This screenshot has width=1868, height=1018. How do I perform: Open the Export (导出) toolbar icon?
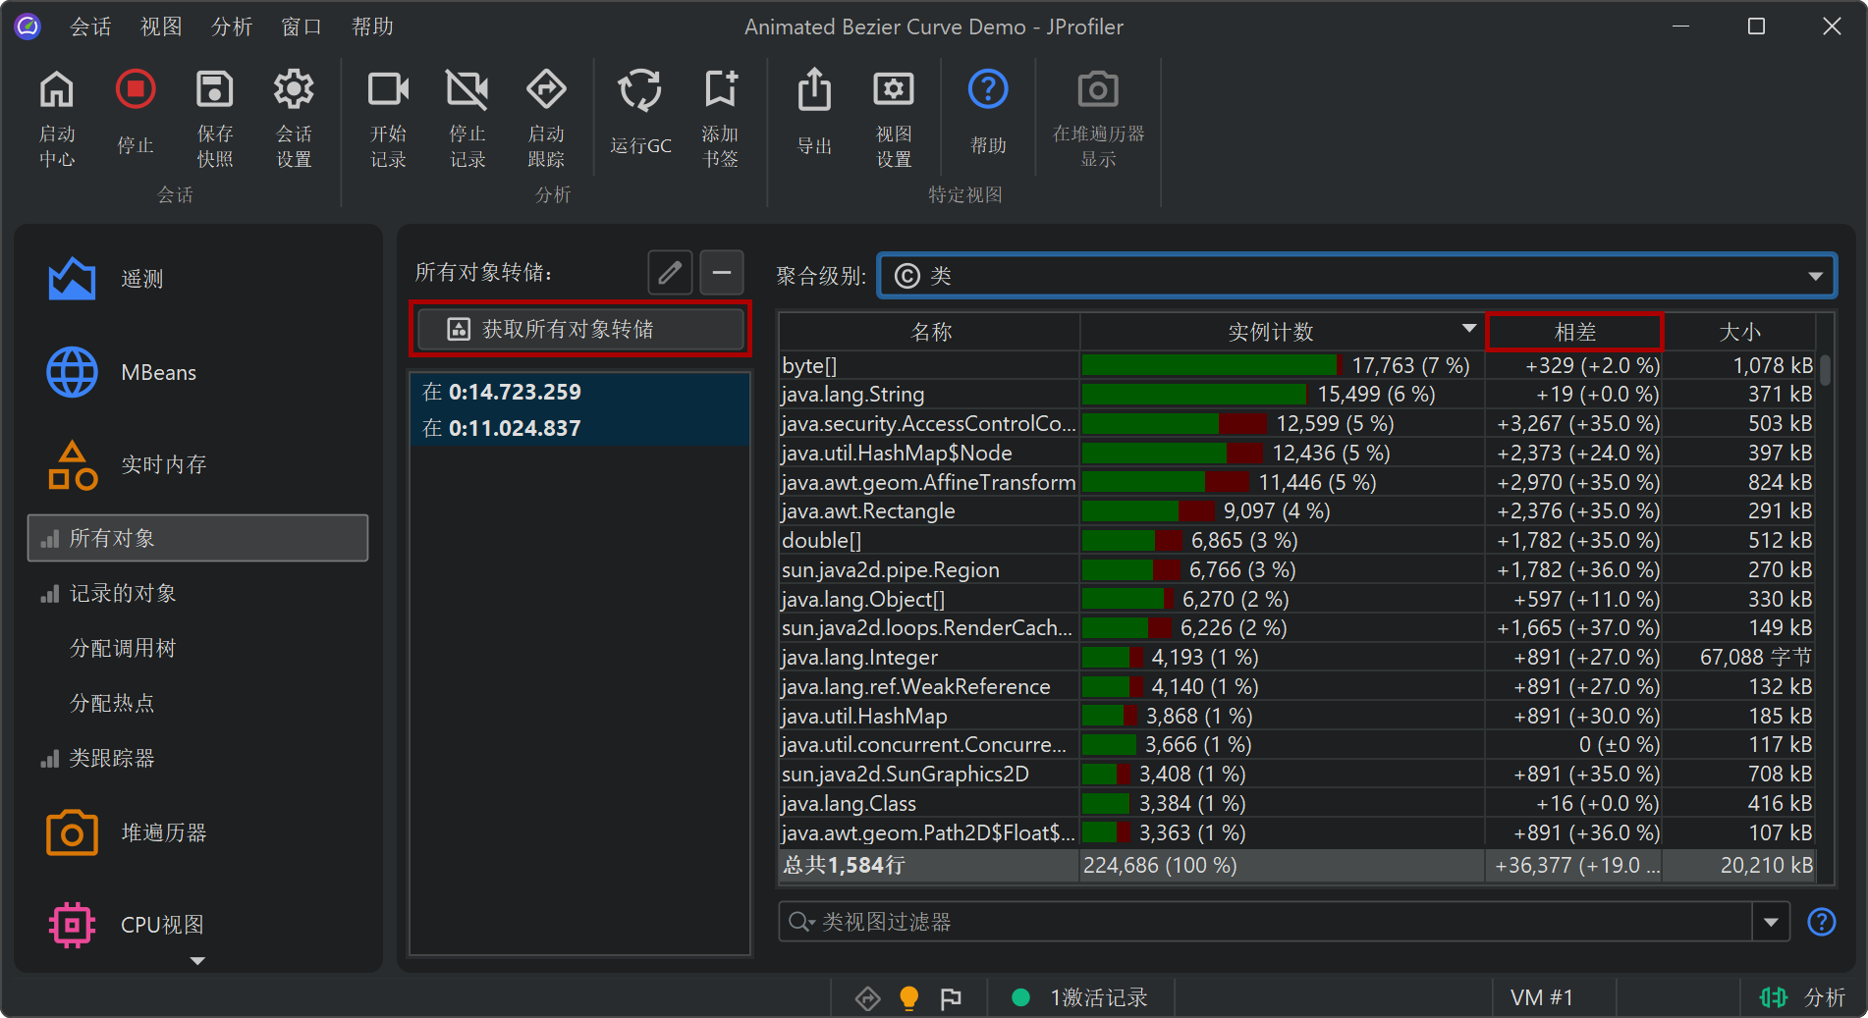click(x=814, y=91)
